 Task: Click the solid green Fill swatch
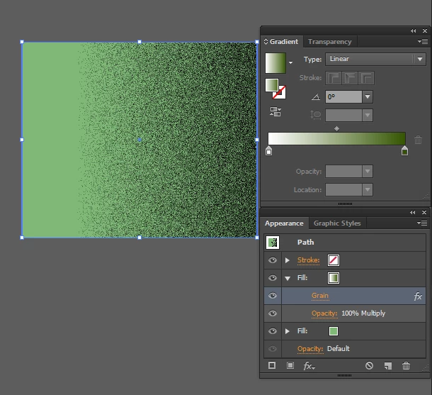point(334,331)
